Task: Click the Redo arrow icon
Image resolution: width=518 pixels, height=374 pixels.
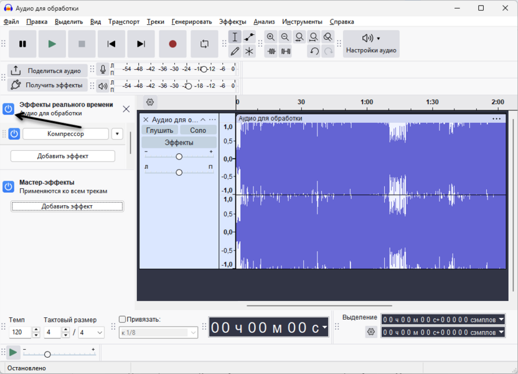Action: tap(328, 51)
